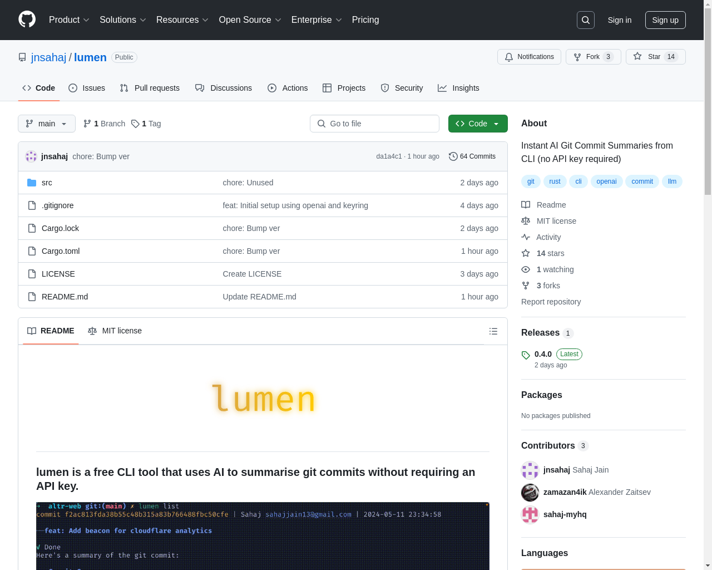Click the release tag icon for 0.4.0
Screen dimensions: 712x570
click(x=526, y=355)
